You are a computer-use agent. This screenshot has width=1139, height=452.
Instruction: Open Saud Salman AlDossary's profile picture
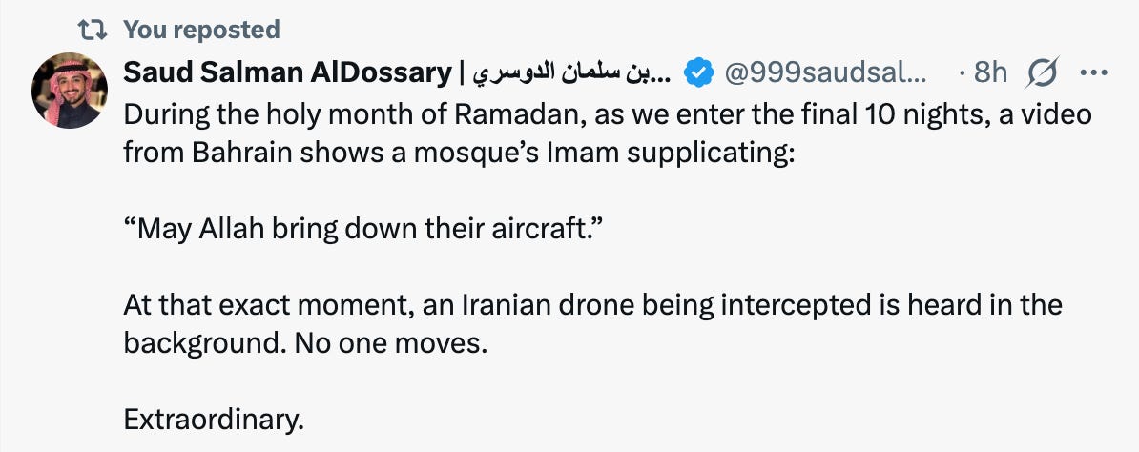pos(70,91)
